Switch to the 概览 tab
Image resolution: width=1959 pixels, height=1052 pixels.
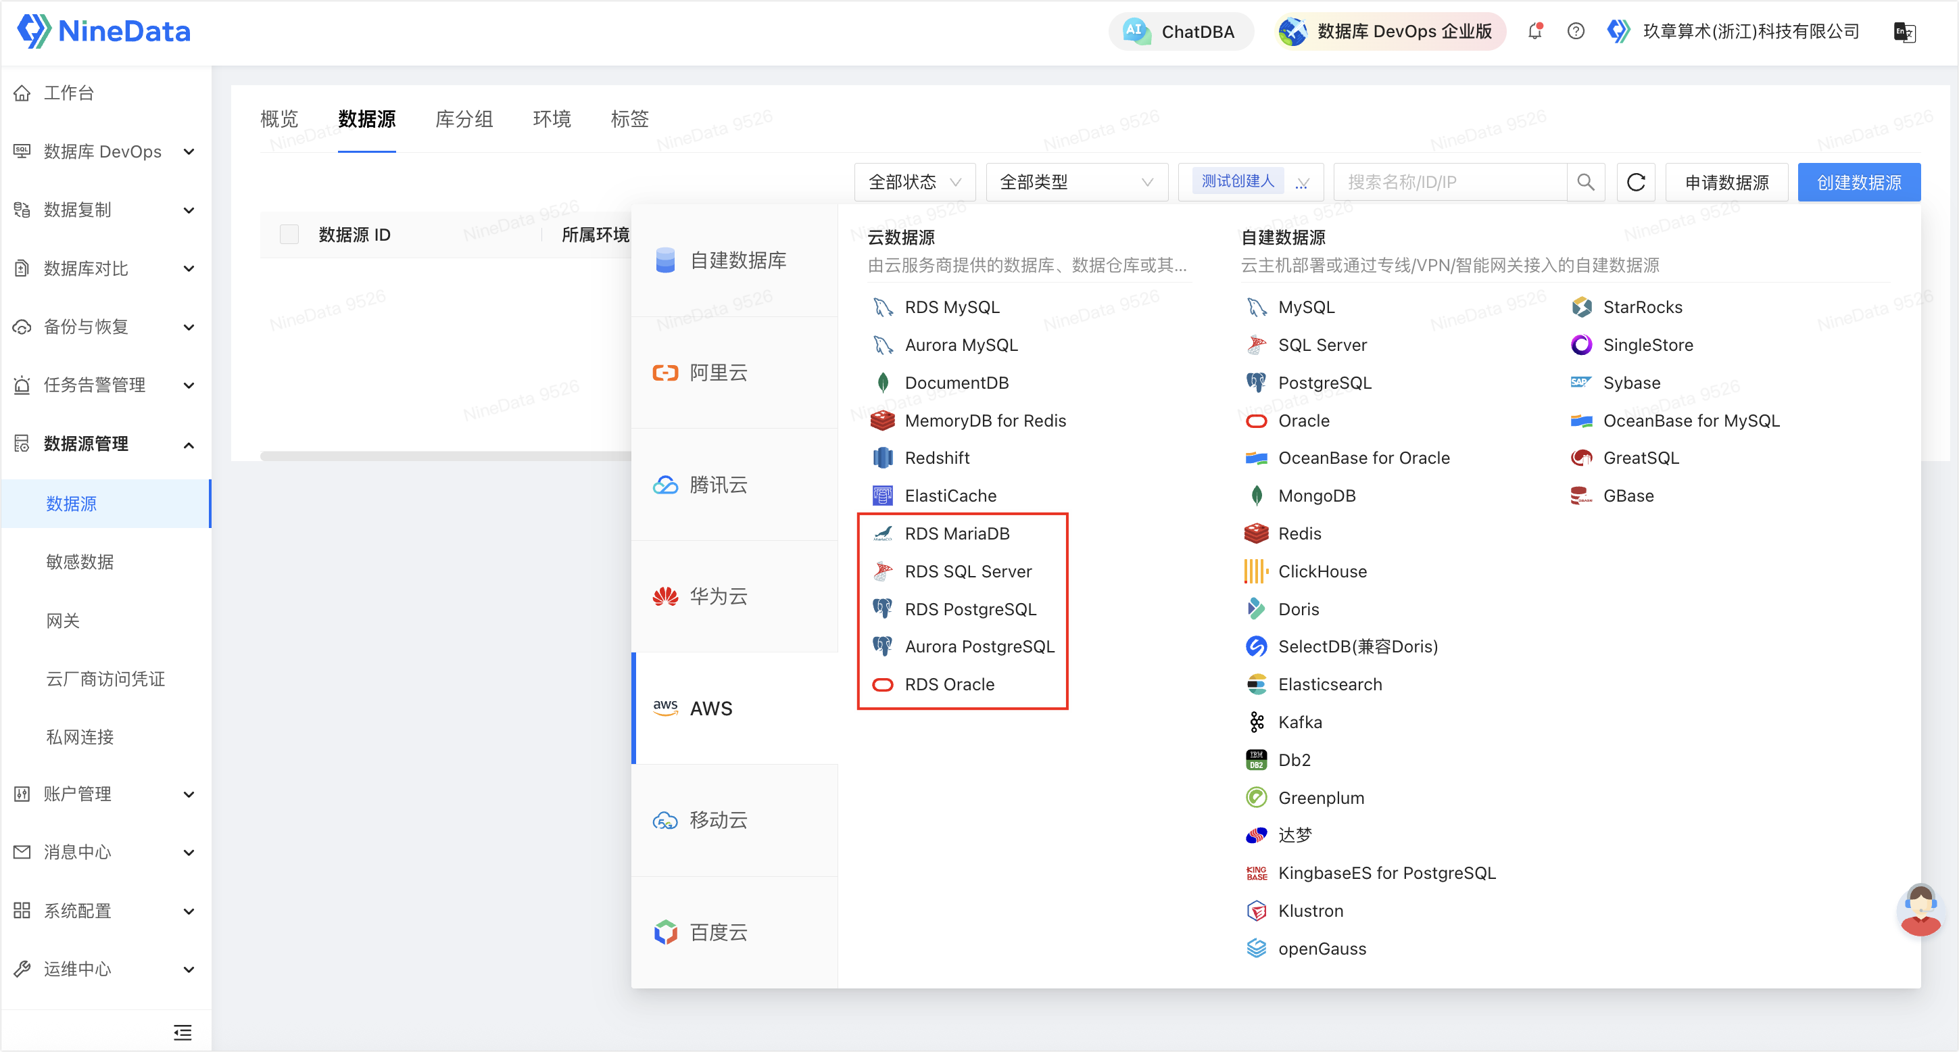coord(279,120)
